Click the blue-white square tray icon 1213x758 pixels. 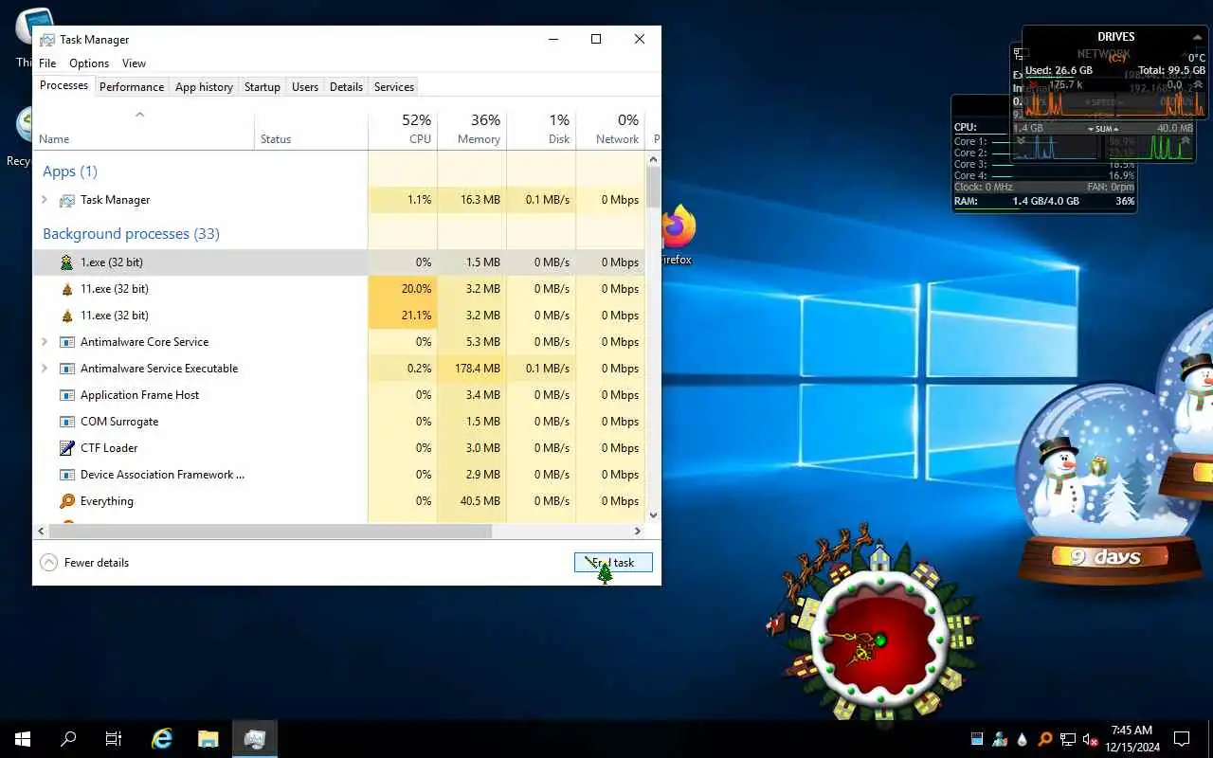point(977,739)
